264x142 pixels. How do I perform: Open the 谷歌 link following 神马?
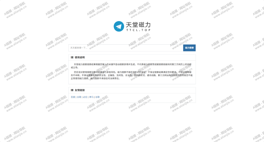(x=97, y=97)
